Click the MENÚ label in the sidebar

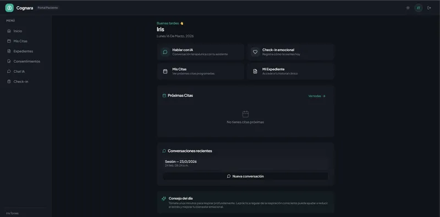pyautogui.click(x=10, y=21)
